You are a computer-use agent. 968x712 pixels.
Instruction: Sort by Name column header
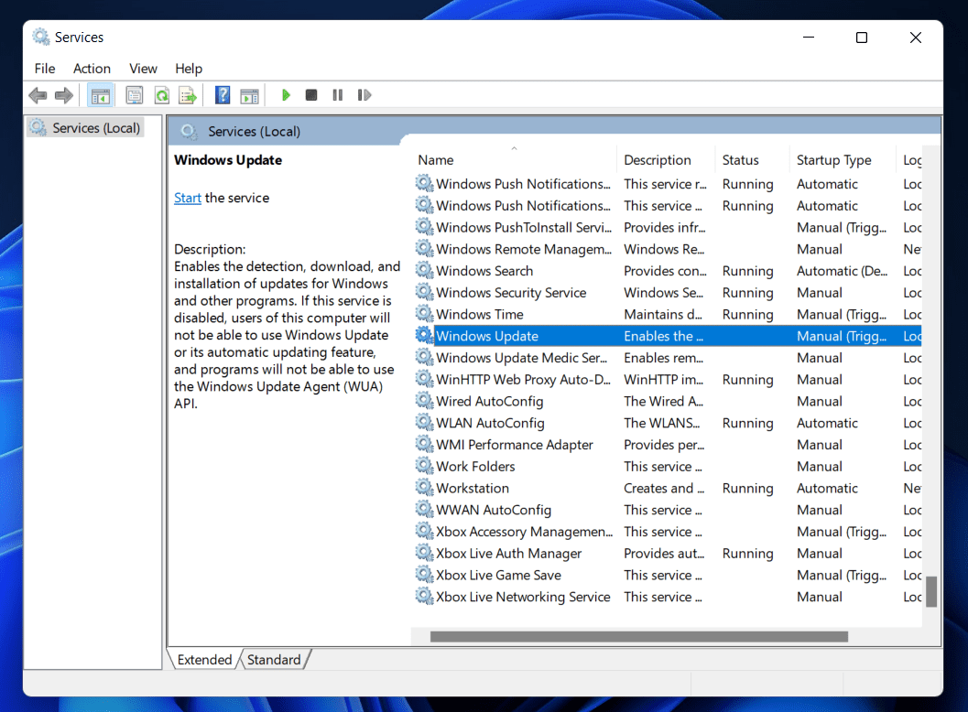(x=515, y=160)
